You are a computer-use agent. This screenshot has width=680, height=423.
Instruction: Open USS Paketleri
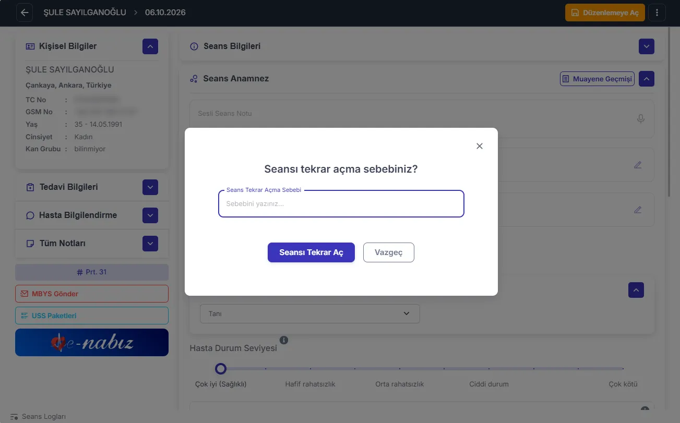92,316
